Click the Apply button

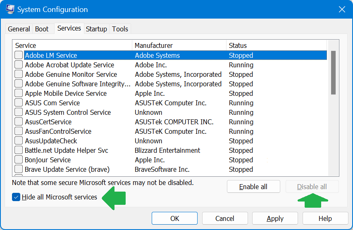(275, 218)
